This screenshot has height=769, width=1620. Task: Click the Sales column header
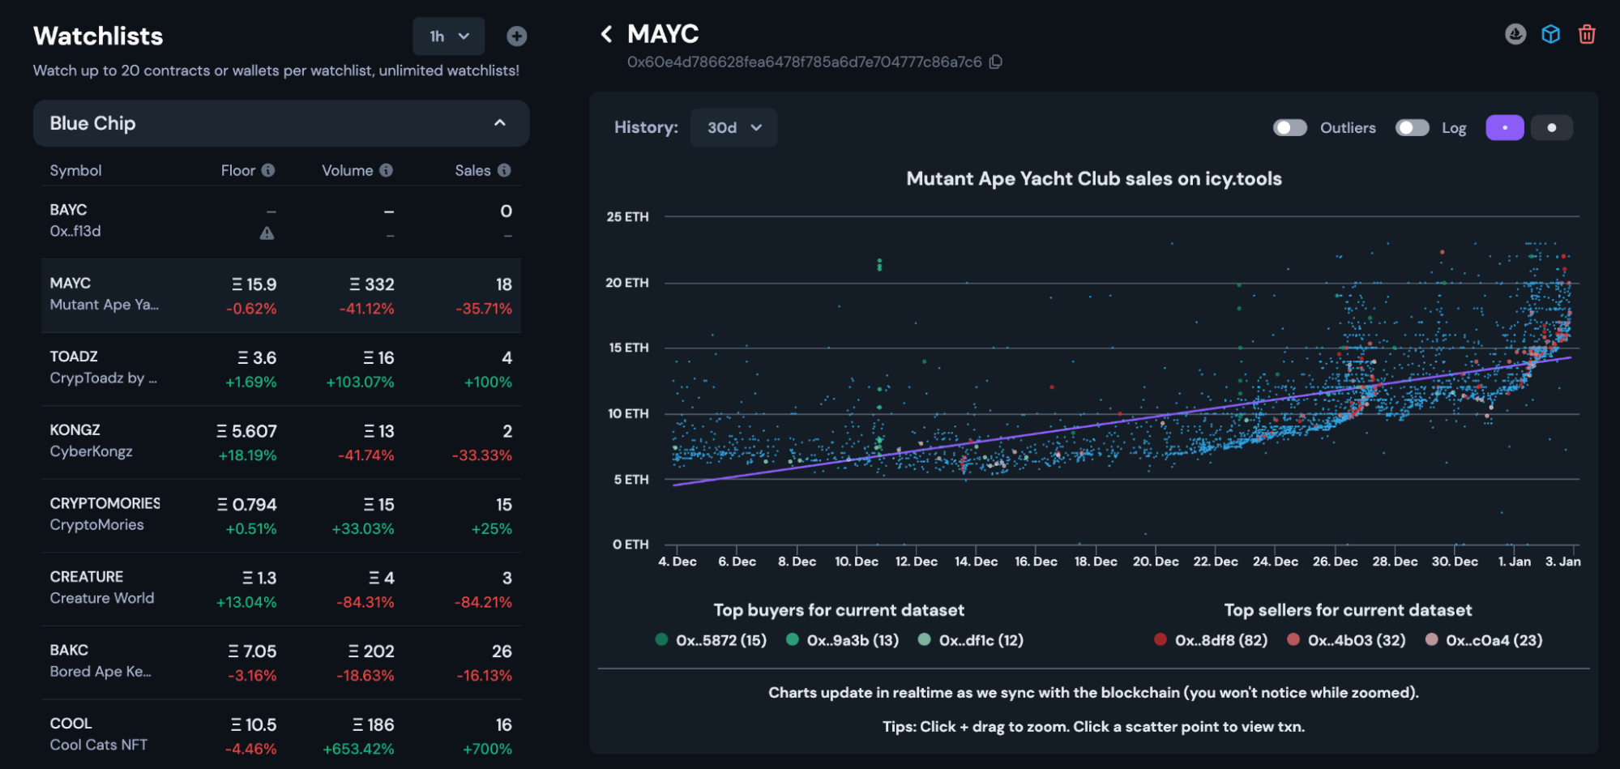click(472, 170)
